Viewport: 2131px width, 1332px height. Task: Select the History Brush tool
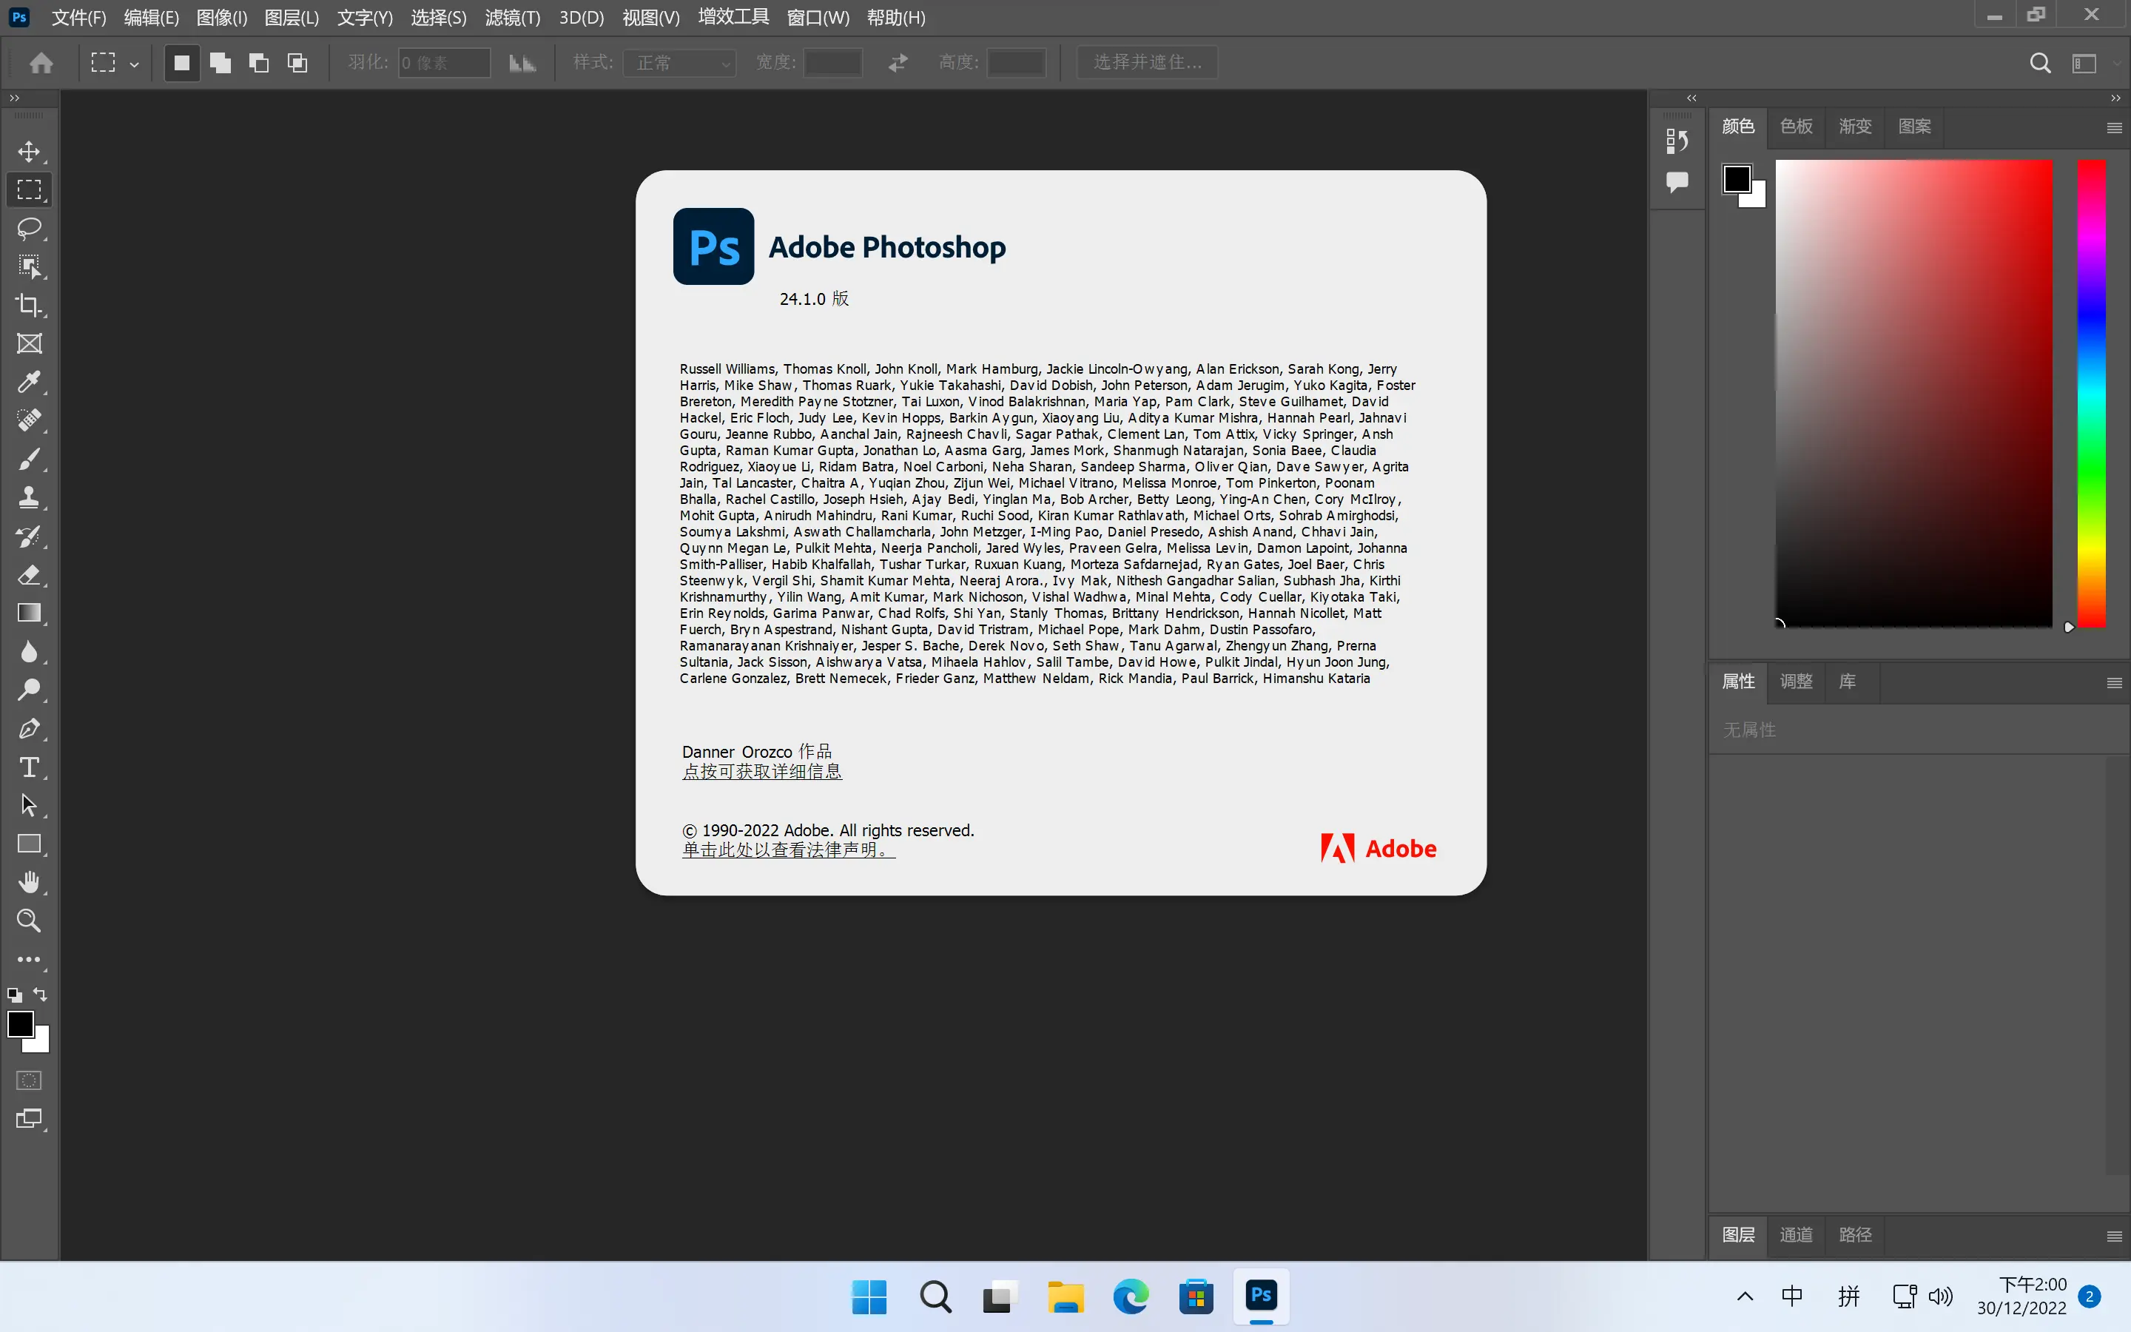[x=29, y=536]
